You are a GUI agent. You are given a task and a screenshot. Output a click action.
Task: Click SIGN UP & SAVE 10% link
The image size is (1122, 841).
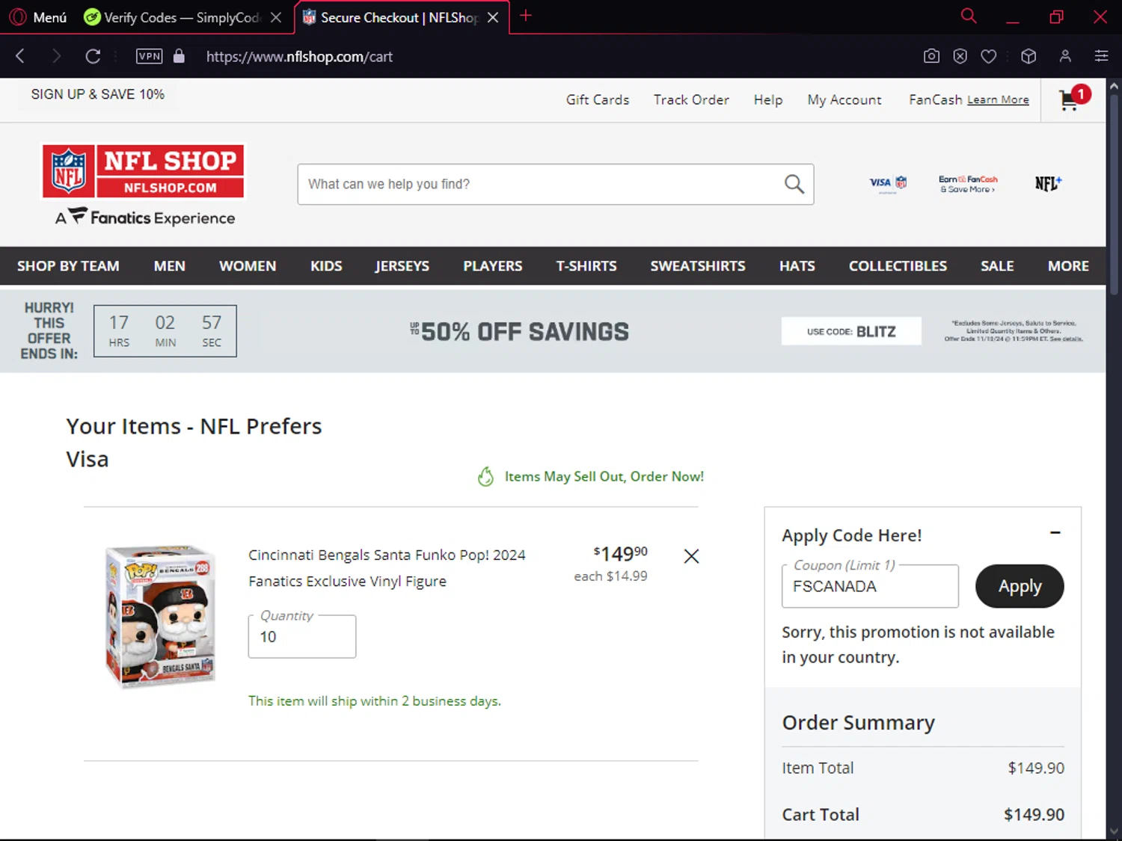pyautogui.click(x=97, y=94)
